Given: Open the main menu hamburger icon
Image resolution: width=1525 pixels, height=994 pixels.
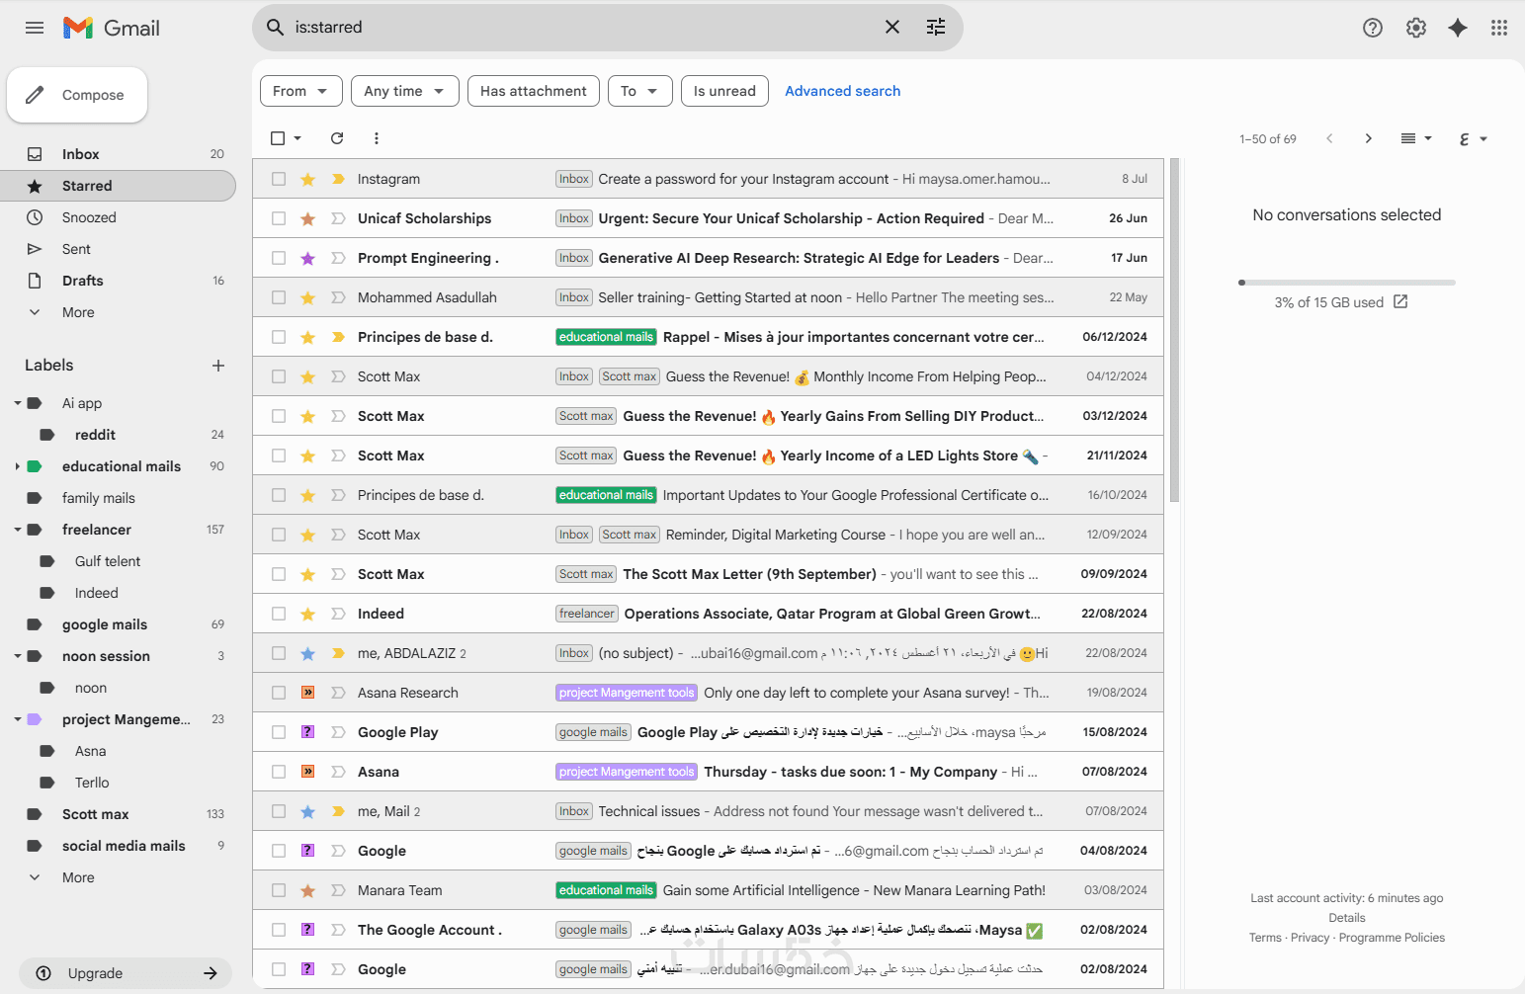Looking at the screenshot, I should pyautogui.click(x=35, y=28).
